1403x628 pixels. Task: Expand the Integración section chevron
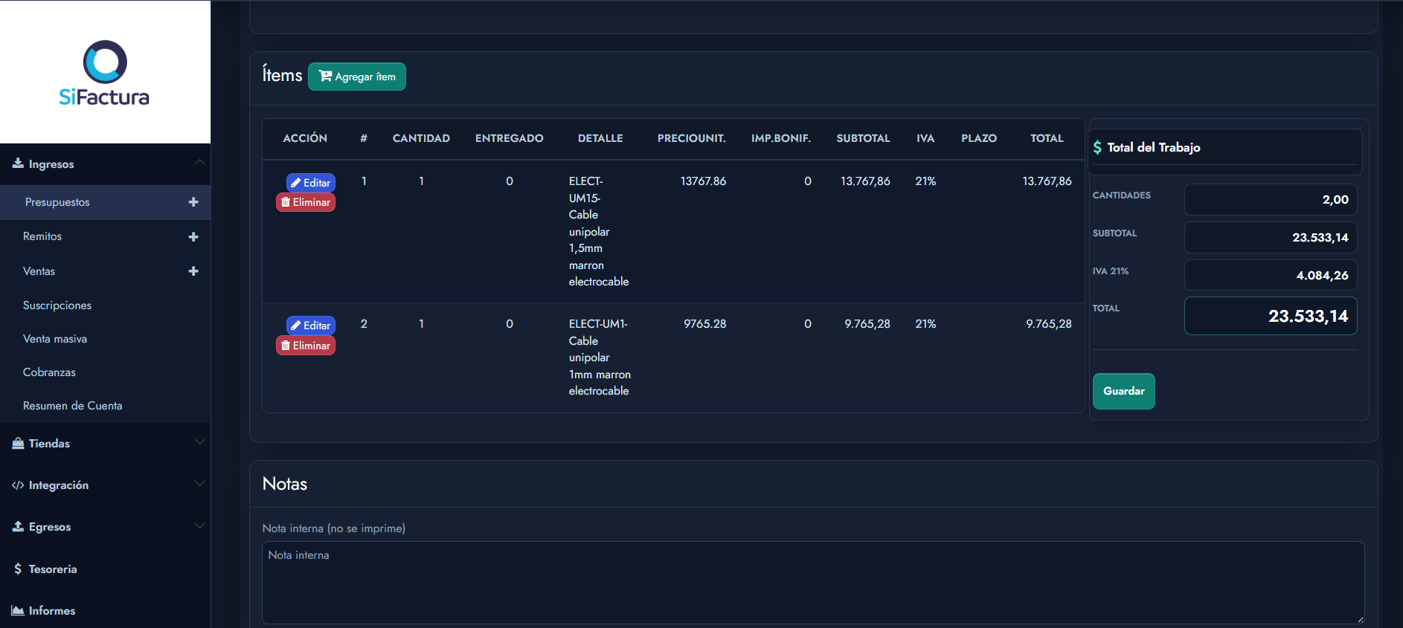coord(199,484)
